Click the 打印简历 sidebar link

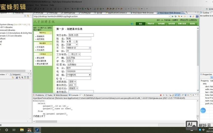(x=41, y=47)
